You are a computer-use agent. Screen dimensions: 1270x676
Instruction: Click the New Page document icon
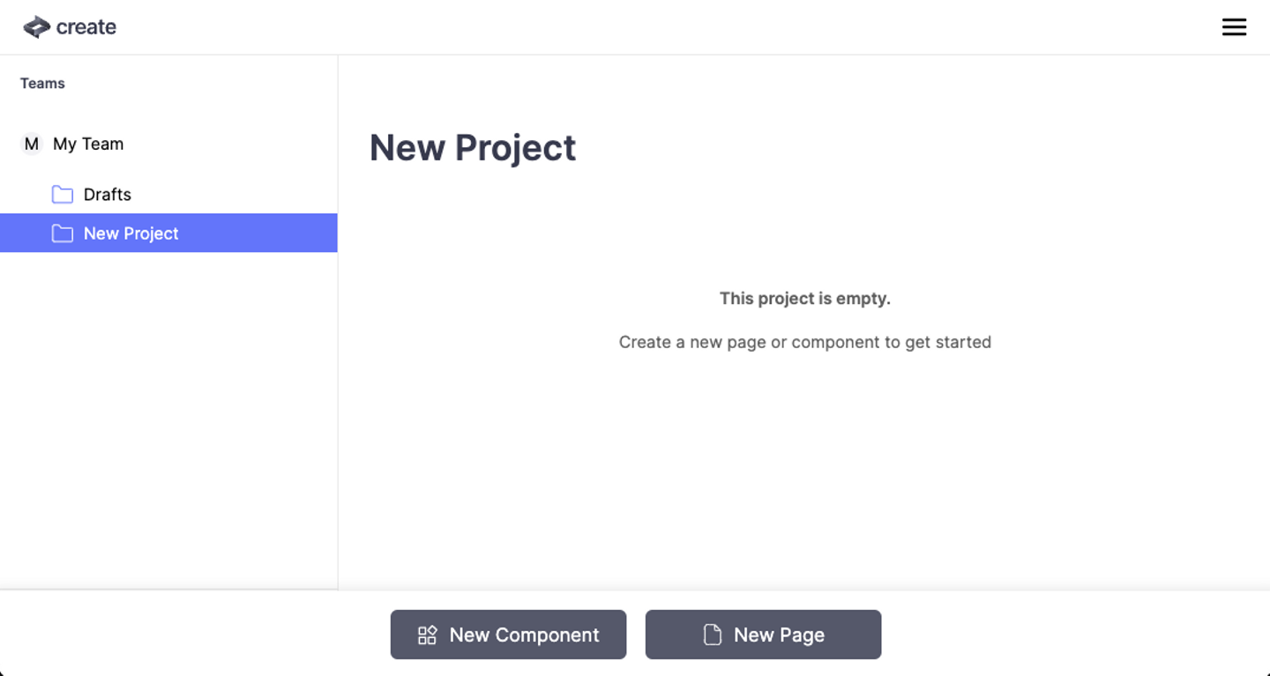click(x=713, y=635)
